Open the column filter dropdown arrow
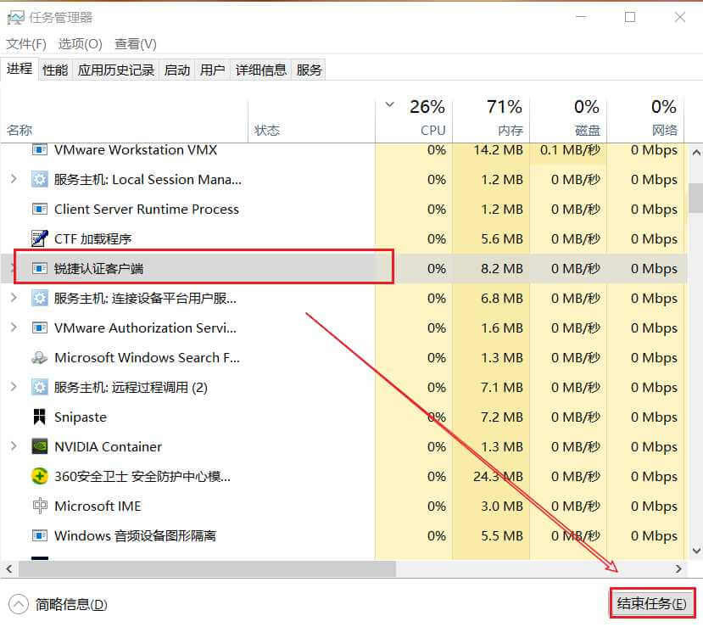This screenshot has height=627, width=703. coord(389,104)
